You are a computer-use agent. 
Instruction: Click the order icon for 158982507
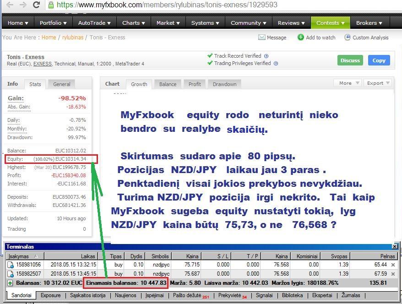pyautogui.click(x=11, y=274)
